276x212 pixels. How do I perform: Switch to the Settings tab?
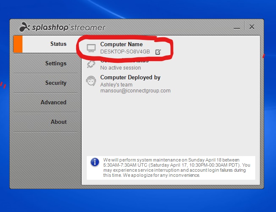(x=46, y=63)
